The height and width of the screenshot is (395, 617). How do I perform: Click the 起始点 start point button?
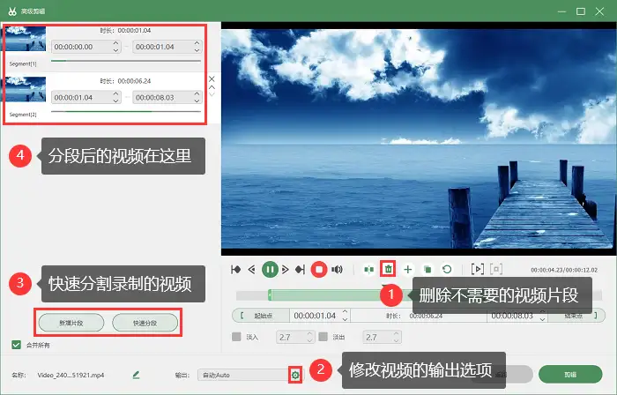pyautogui.click(x=261, y=316)
